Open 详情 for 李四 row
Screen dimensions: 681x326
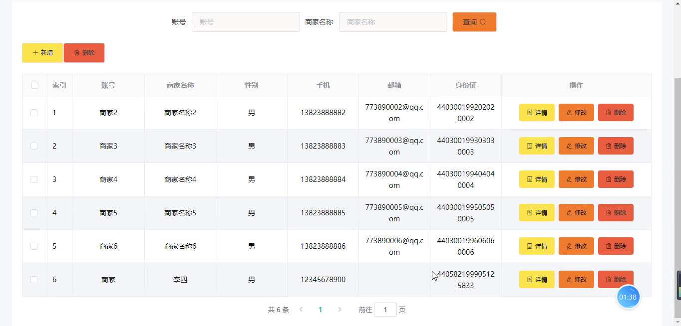click(537, 280)
